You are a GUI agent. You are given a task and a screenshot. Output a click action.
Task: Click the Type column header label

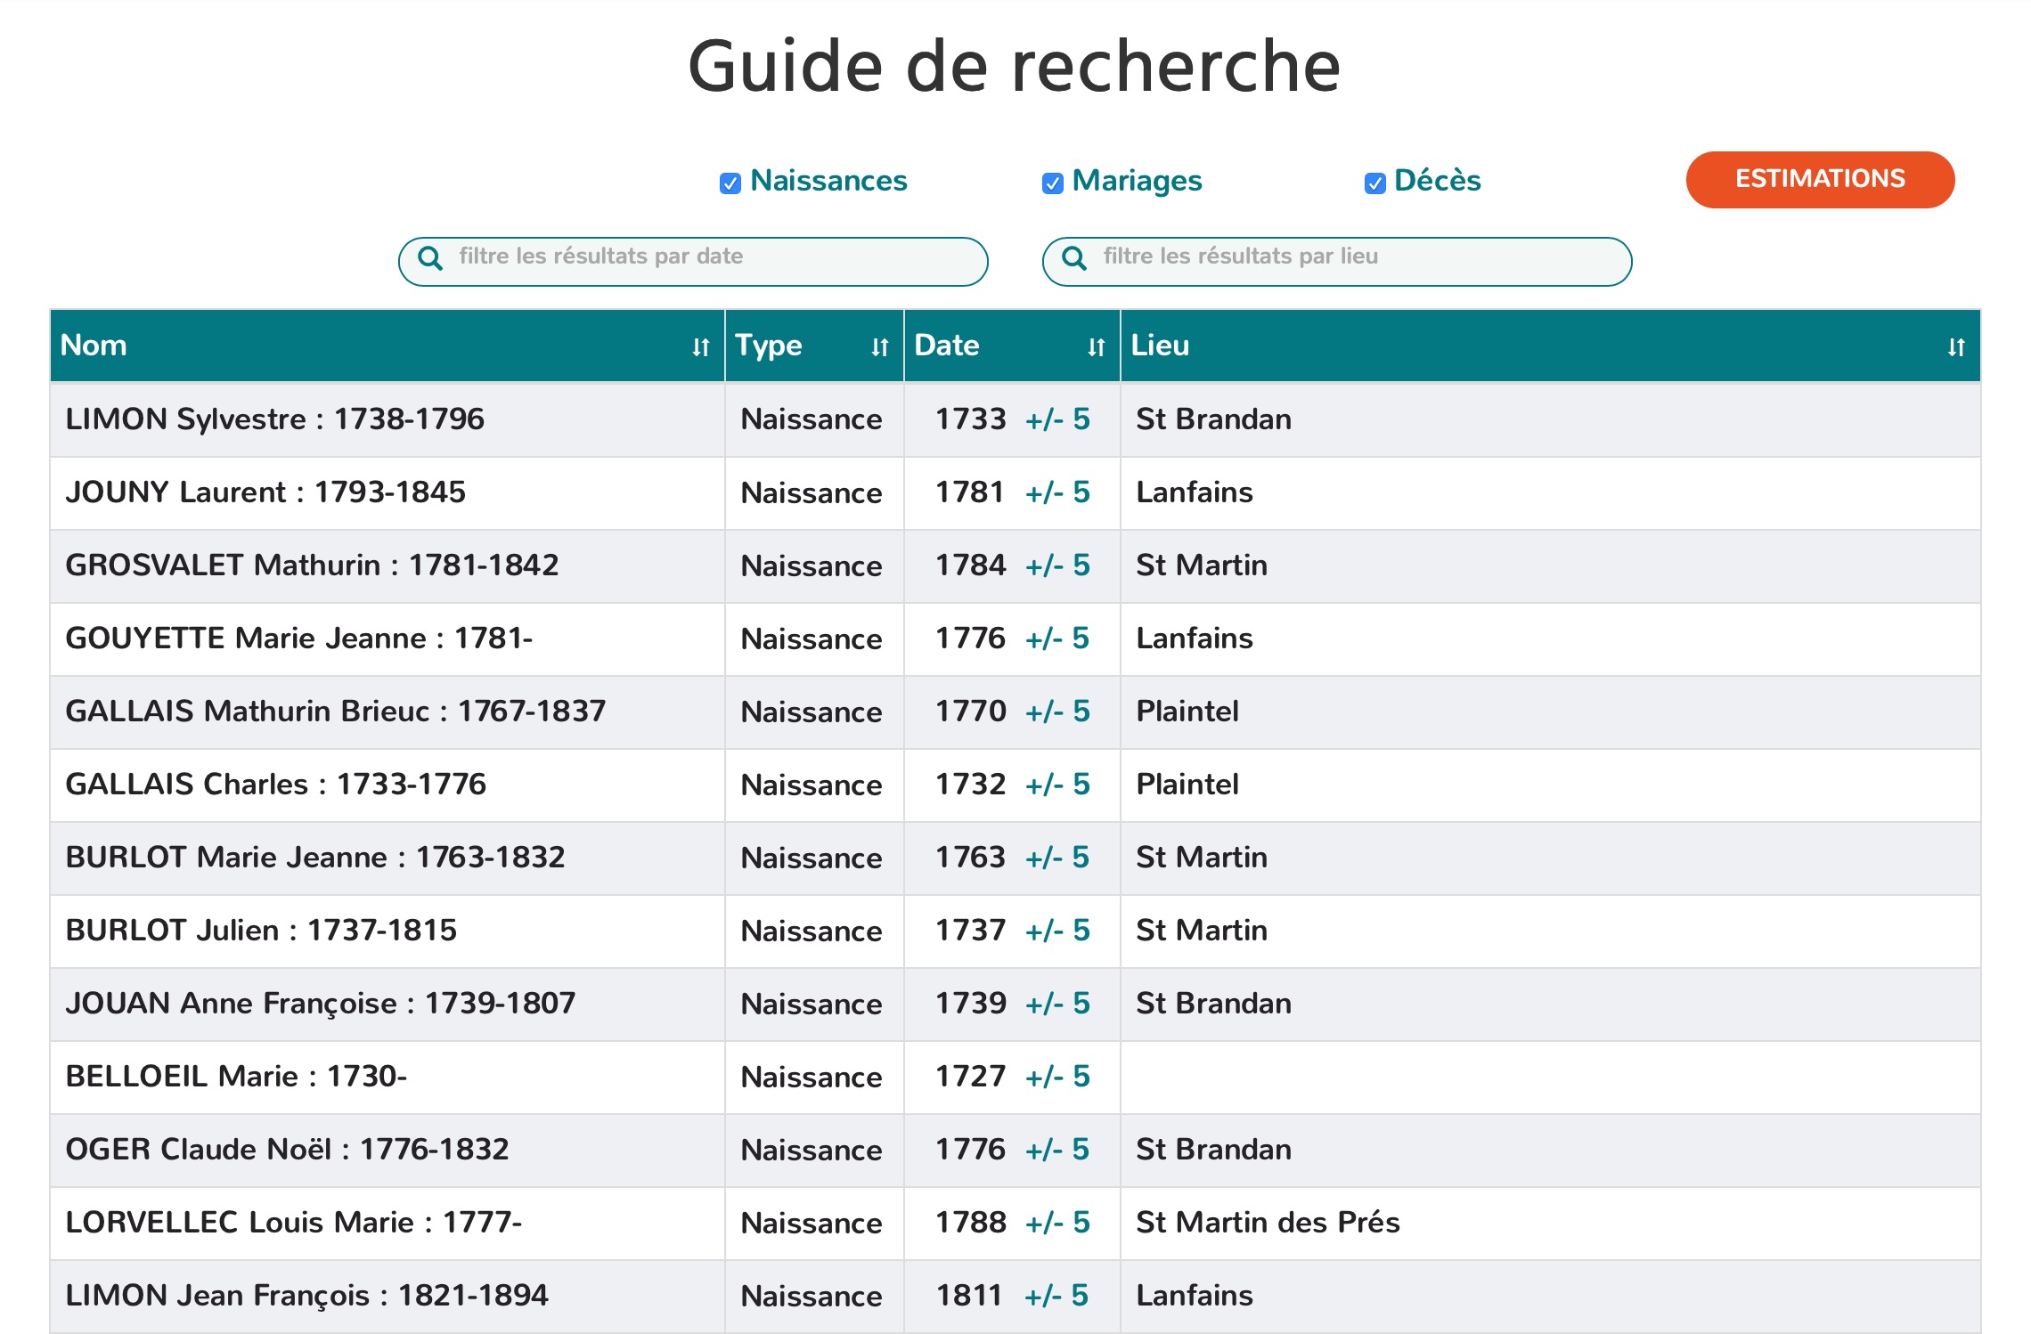coord(769,347)
